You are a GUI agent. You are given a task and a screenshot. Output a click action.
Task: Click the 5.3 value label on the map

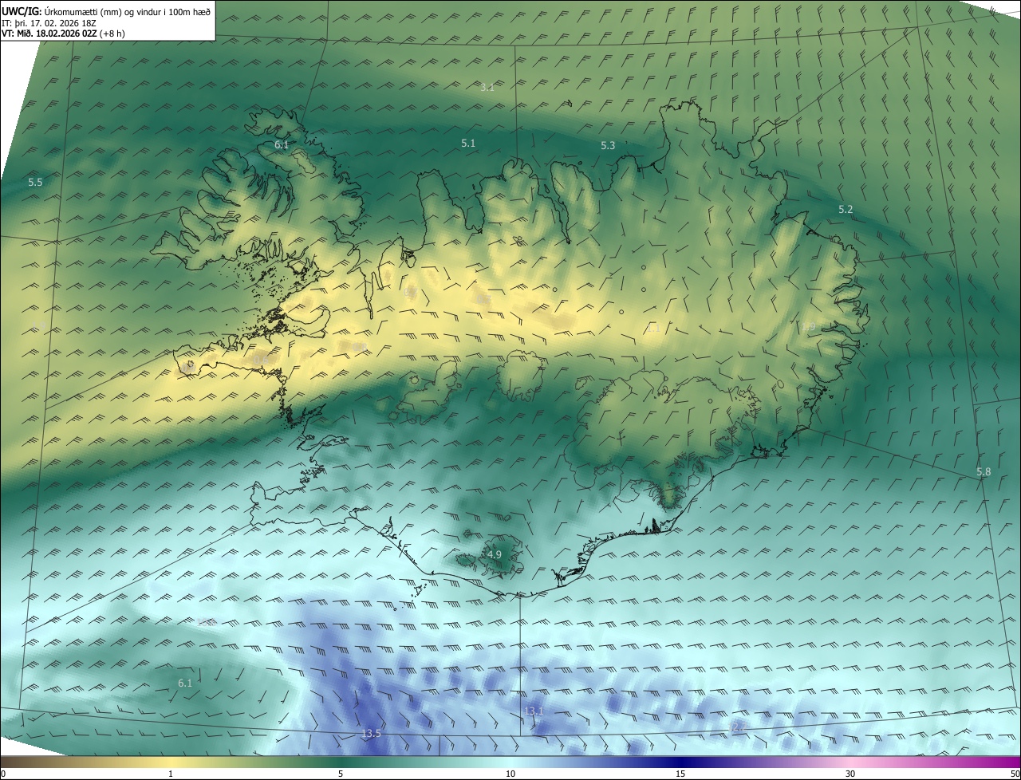pyautogui.click(x=608, y=145)
